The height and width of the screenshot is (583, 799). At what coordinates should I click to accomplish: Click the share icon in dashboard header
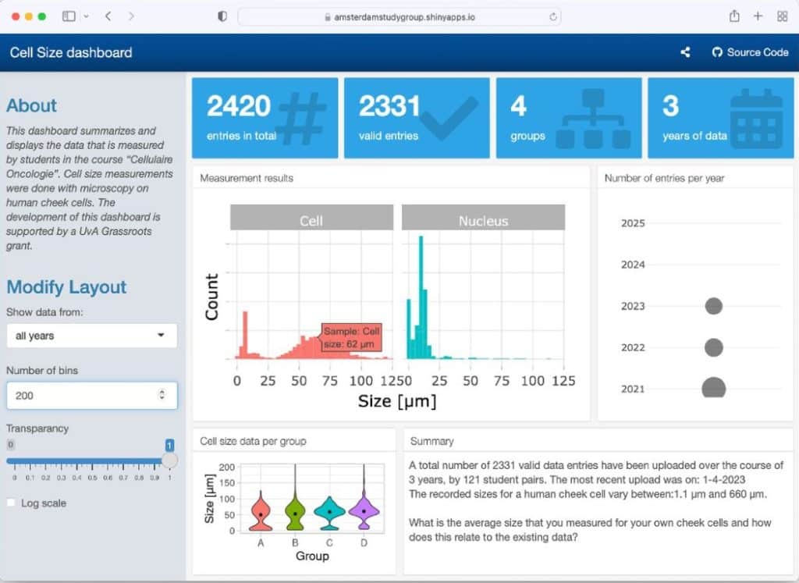685,52
